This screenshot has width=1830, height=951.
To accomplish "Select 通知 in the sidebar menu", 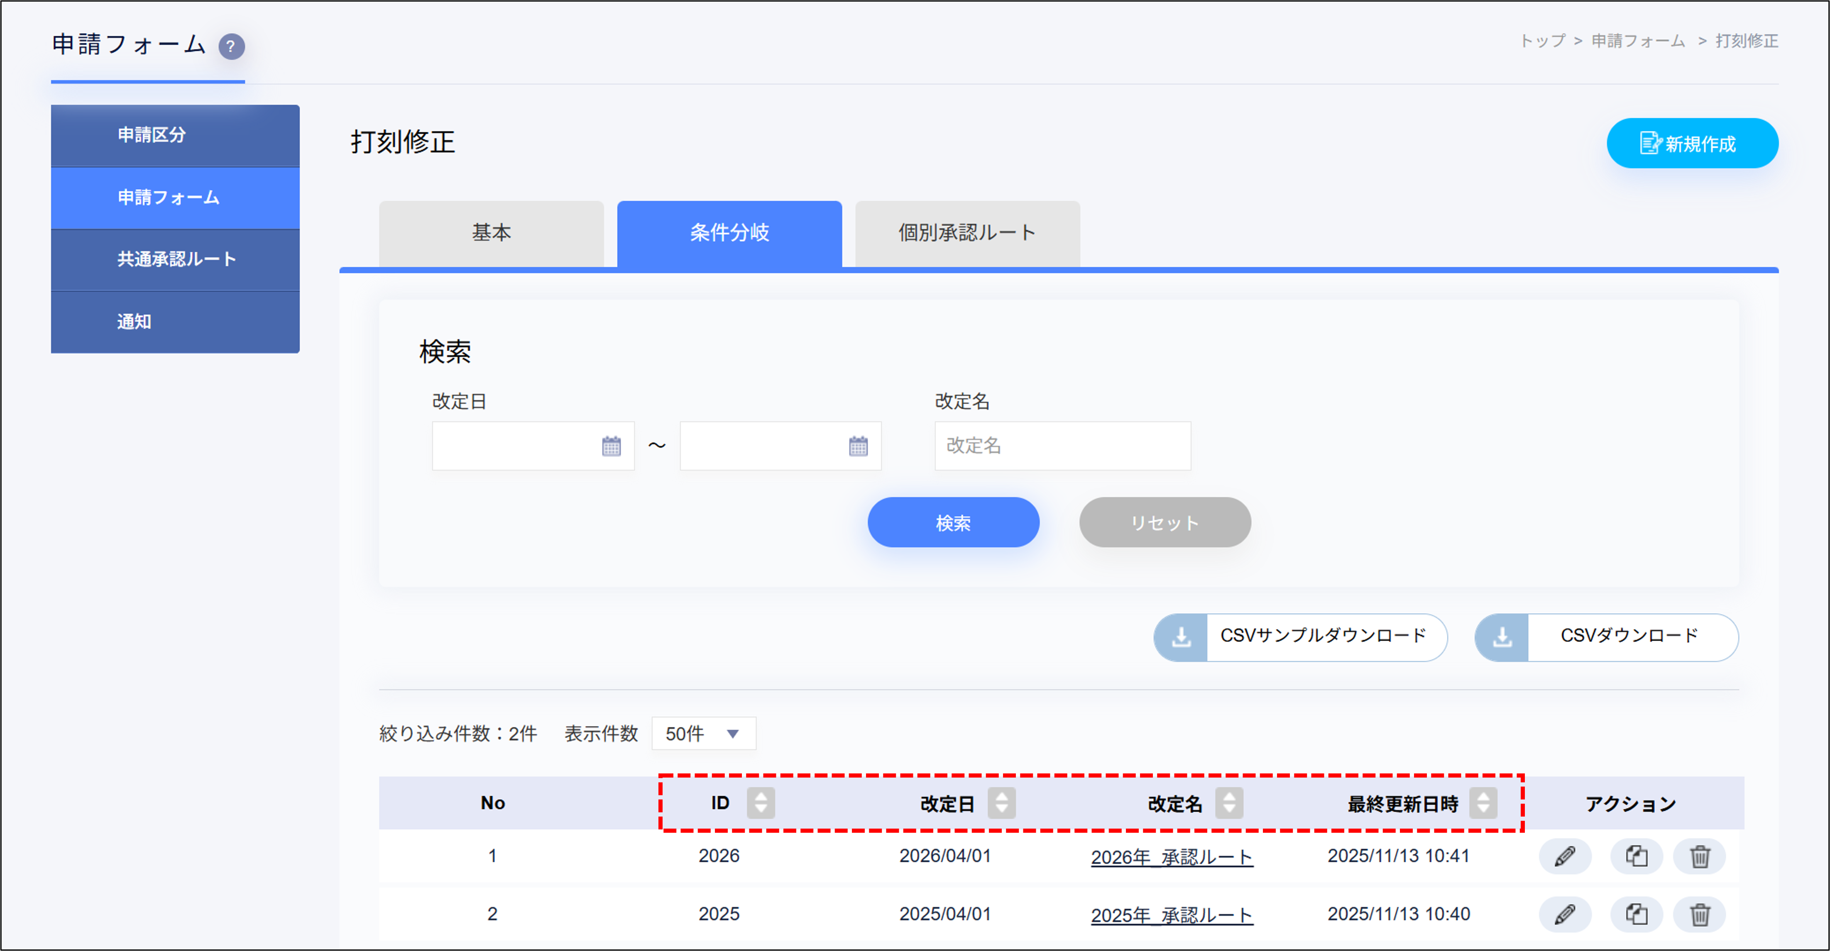I will pyautogui.click(x=175, y=321).
